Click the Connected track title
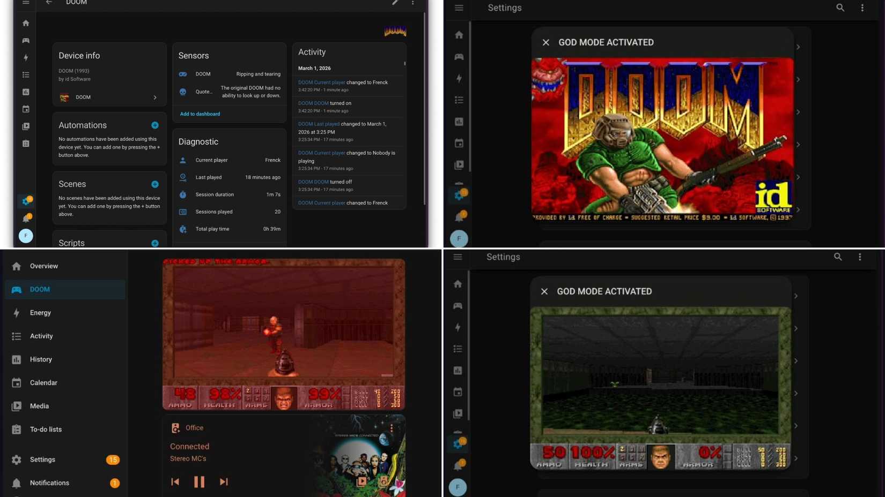 189,447
